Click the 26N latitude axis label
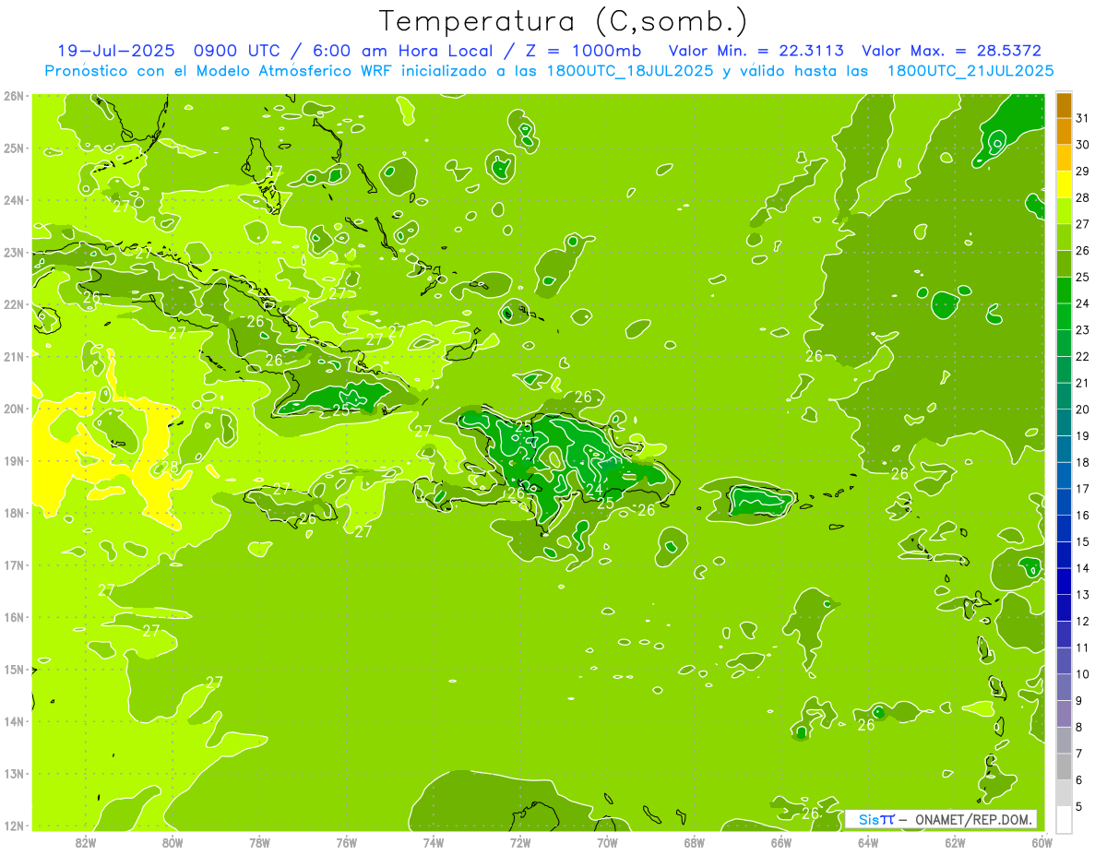This screenshot has height=855, width=1107. pos(13,96)
